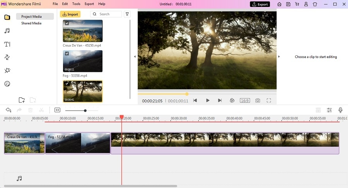The height and width of the screenshot is (188, 348).
Task: Open timeline settings sliders icon
Action: pyautogui.click(x=329, y=110)
